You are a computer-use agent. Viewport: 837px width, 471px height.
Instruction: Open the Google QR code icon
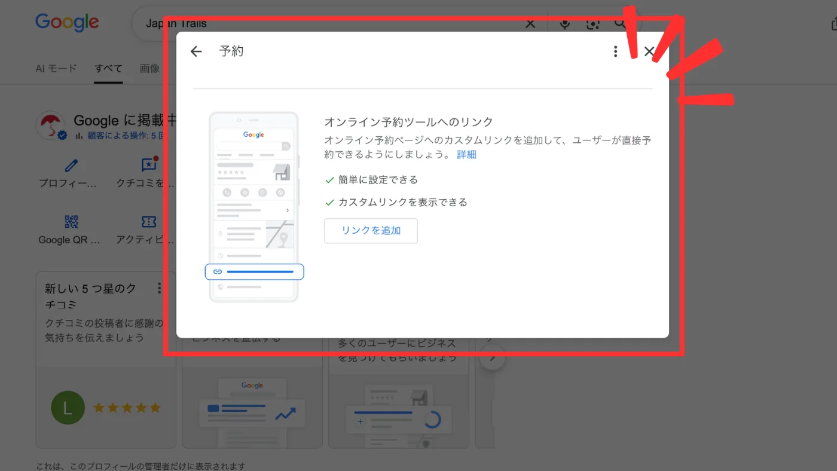(72, 222)
